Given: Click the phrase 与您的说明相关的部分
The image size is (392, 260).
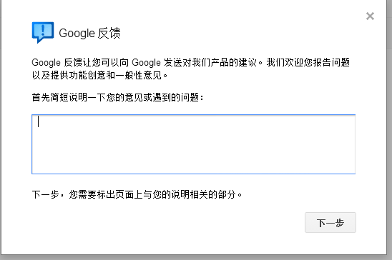Looking at the screenshot, I should point(192,194).
